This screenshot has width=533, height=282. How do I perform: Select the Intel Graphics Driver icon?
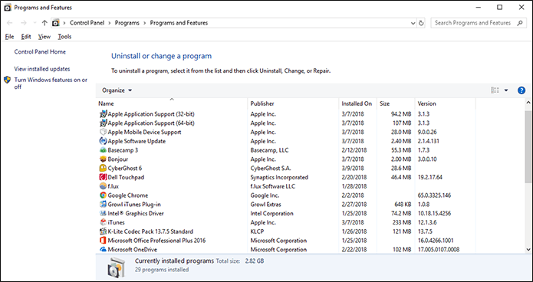click(103, 213)
